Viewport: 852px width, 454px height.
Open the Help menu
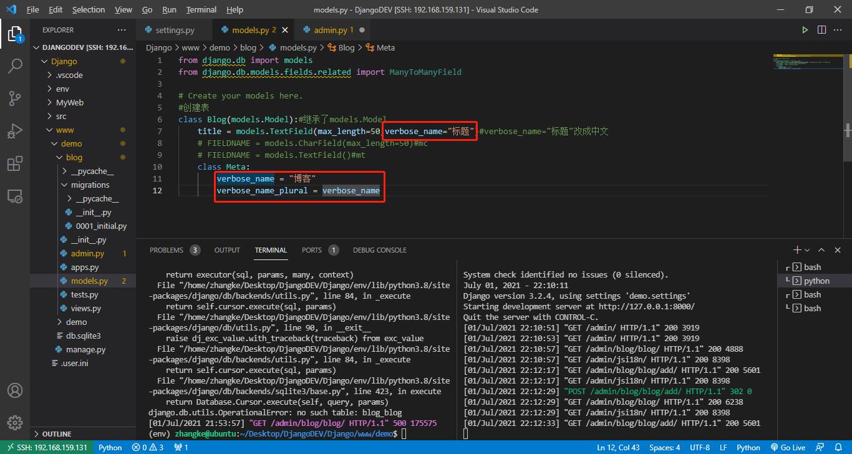click(235, 9)
